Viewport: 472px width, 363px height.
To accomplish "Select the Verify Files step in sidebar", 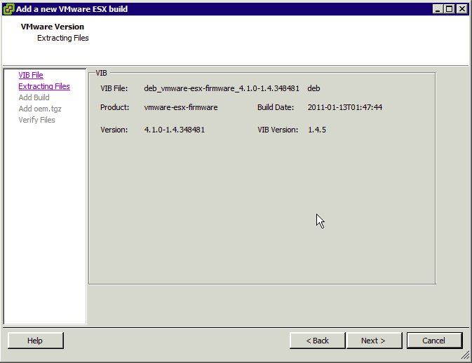I will coord(36,120).
